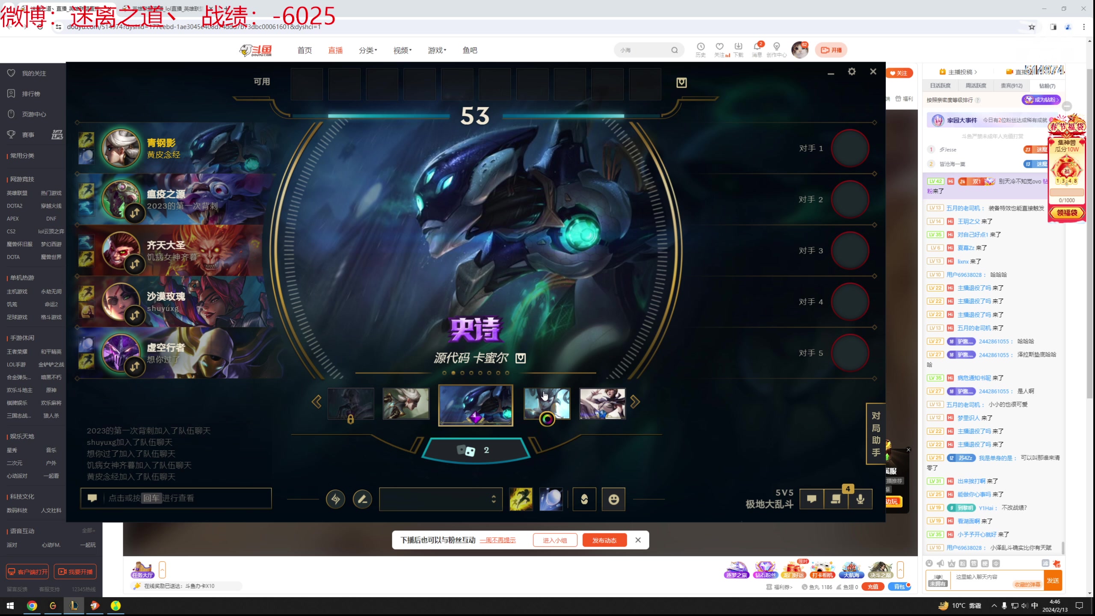Click swap icon on 齐天大圣 champion
1095x616 pixels.
click(x=135, y=264)
